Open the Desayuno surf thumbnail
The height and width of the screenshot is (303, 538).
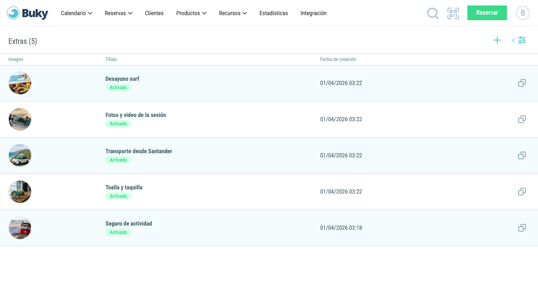click(x=20, y=83)
